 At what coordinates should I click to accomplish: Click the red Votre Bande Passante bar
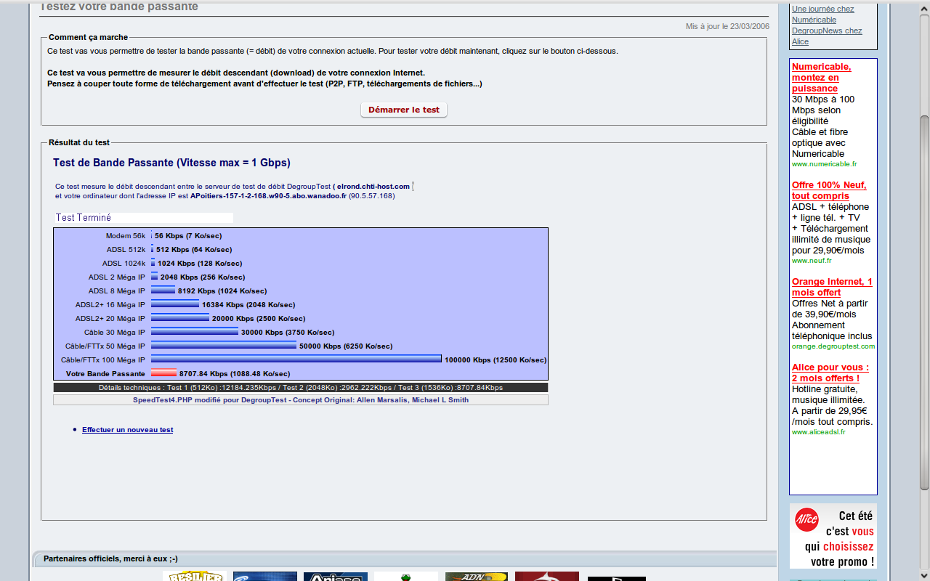[163, 373]
